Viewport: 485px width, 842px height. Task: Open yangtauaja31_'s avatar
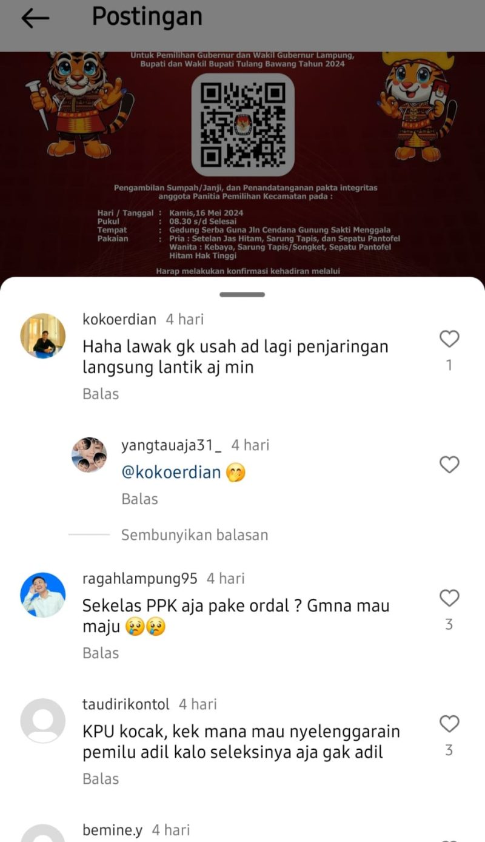click(x=89, y=454)
